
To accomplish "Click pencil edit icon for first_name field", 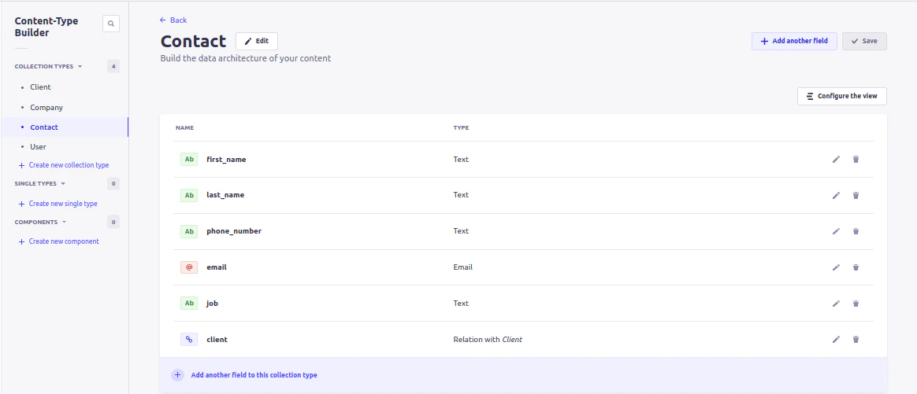I will (x=836, y=160).
